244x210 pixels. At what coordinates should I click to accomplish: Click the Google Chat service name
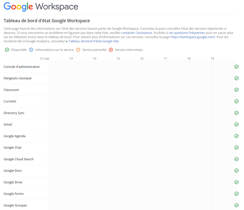click(12, 148)
